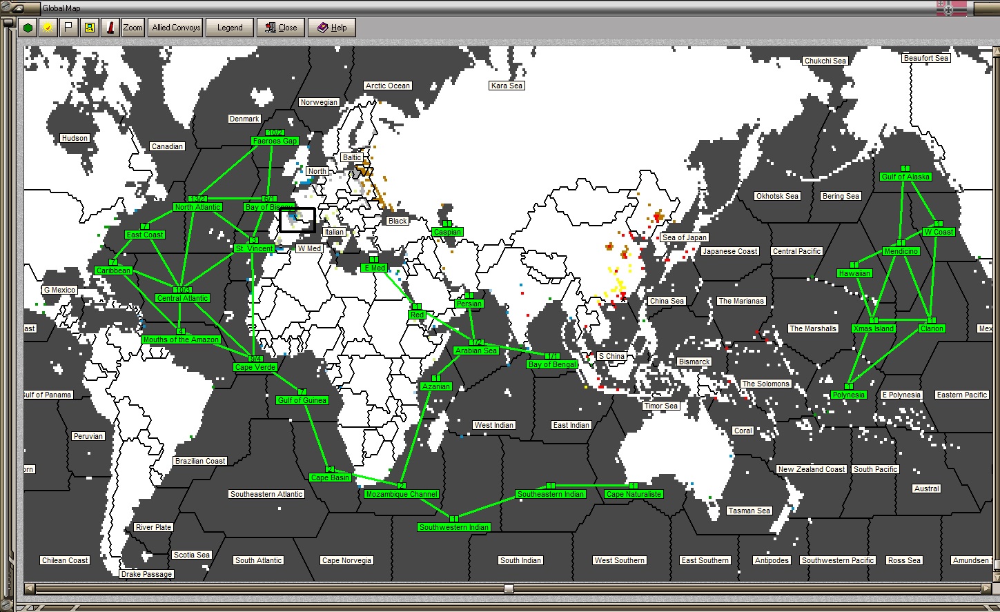Click the Norwegian sea label

coord(319,102)
